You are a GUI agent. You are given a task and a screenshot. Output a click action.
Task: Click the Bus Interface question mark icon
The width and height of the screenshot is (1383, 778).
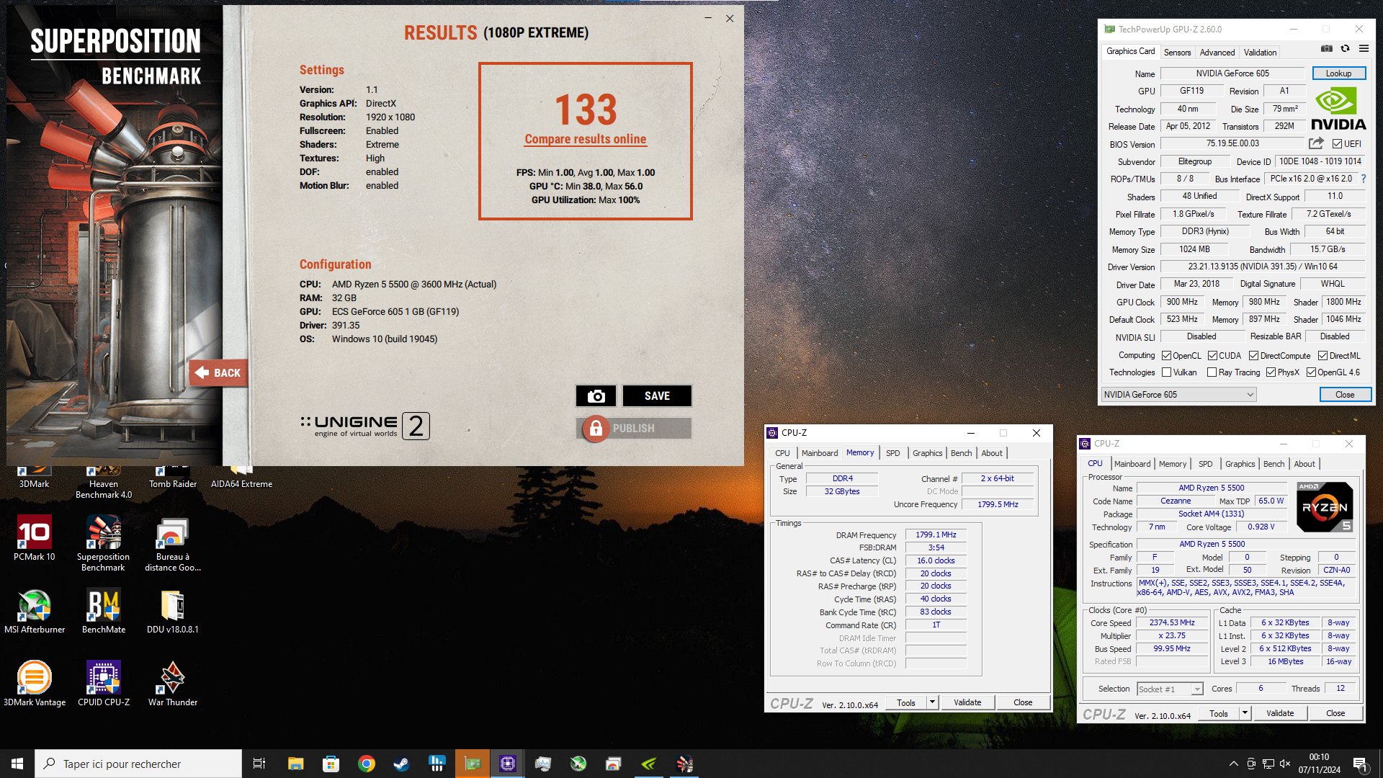[x=1364, y=179]
